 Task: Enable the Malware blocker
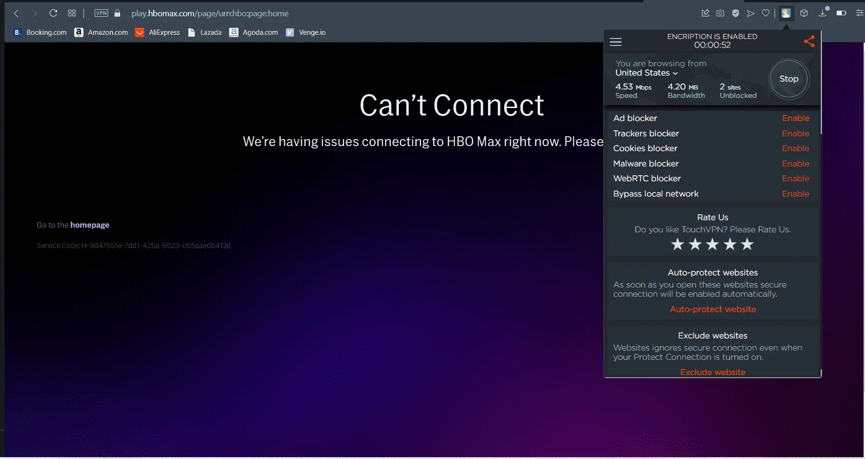[x=795, y=164]
